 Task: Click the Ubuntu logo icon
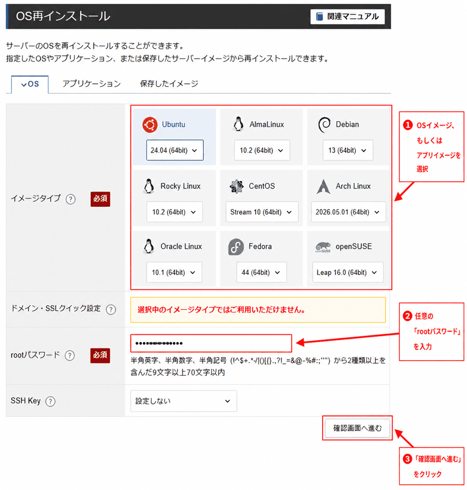point(150,125)
